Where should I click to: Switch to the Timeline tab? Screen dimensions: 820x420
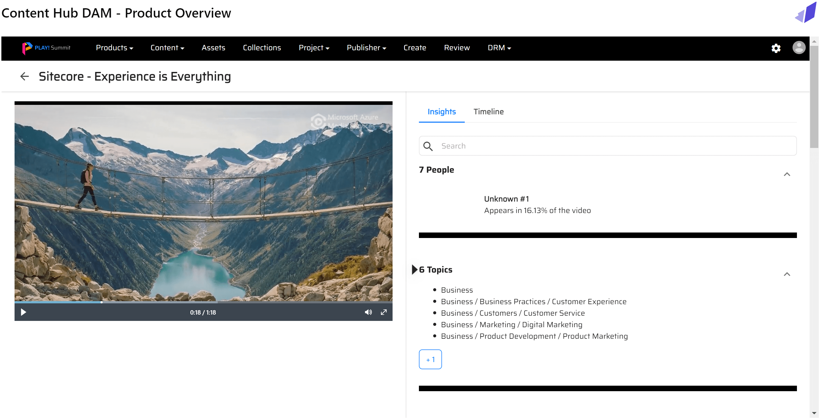click(488, 112)
